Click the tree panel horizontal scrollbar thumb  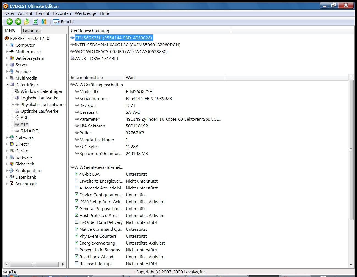coord(34,264)
